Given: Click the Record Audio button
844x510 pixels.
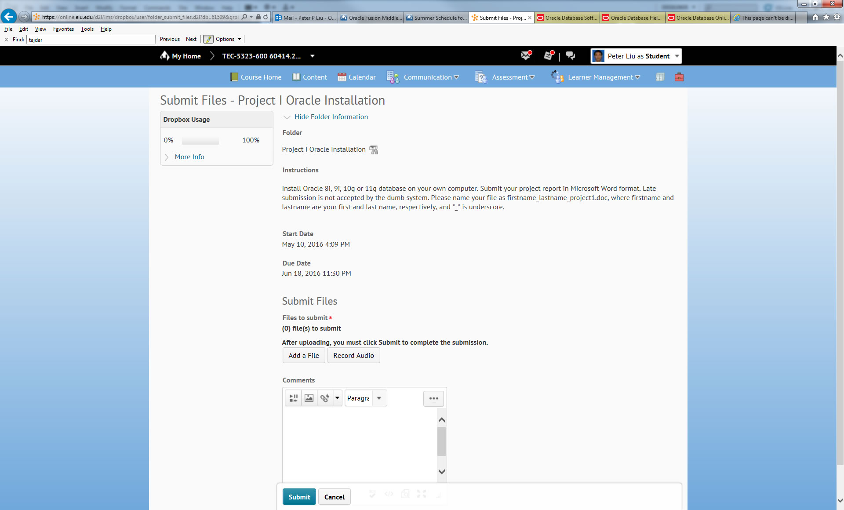Looking at the screenshot, I should pos(353,355).
